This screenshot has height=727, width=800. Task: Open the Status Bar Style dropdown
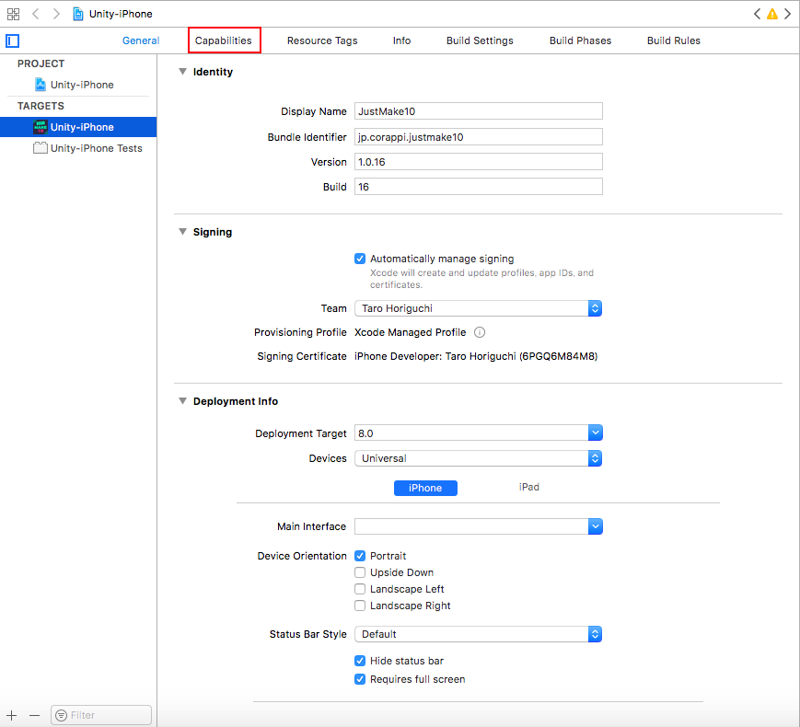[478, 634]
